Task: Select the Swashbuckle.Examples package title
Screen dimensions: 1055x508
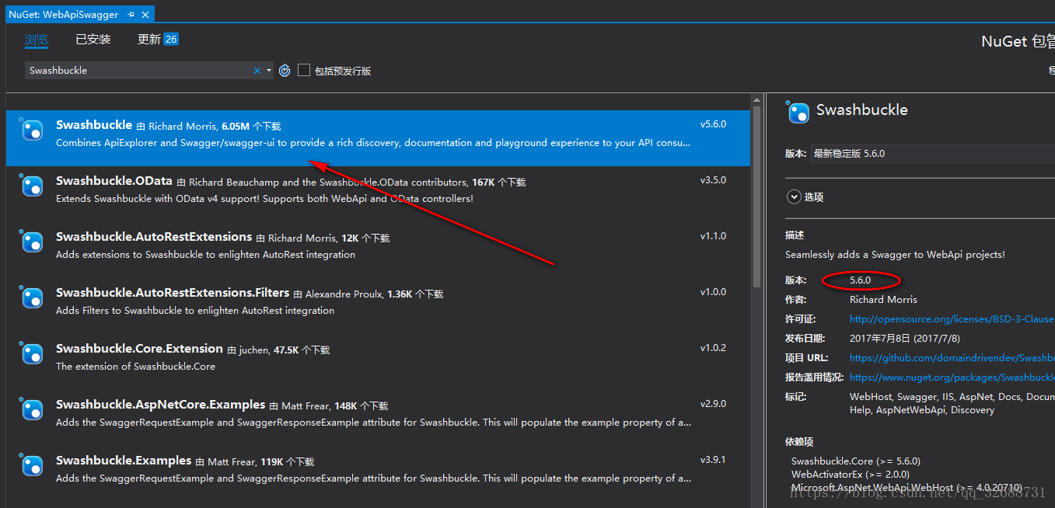Action: (x=124, y=461)
